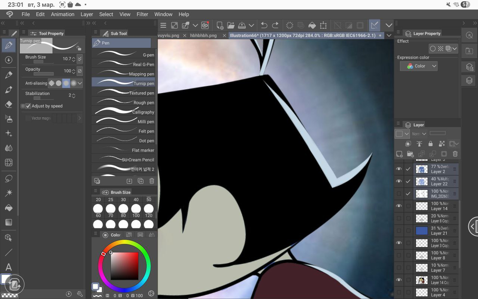Switch to the vuyviu.png canvas tab

[x=168, y=36]
